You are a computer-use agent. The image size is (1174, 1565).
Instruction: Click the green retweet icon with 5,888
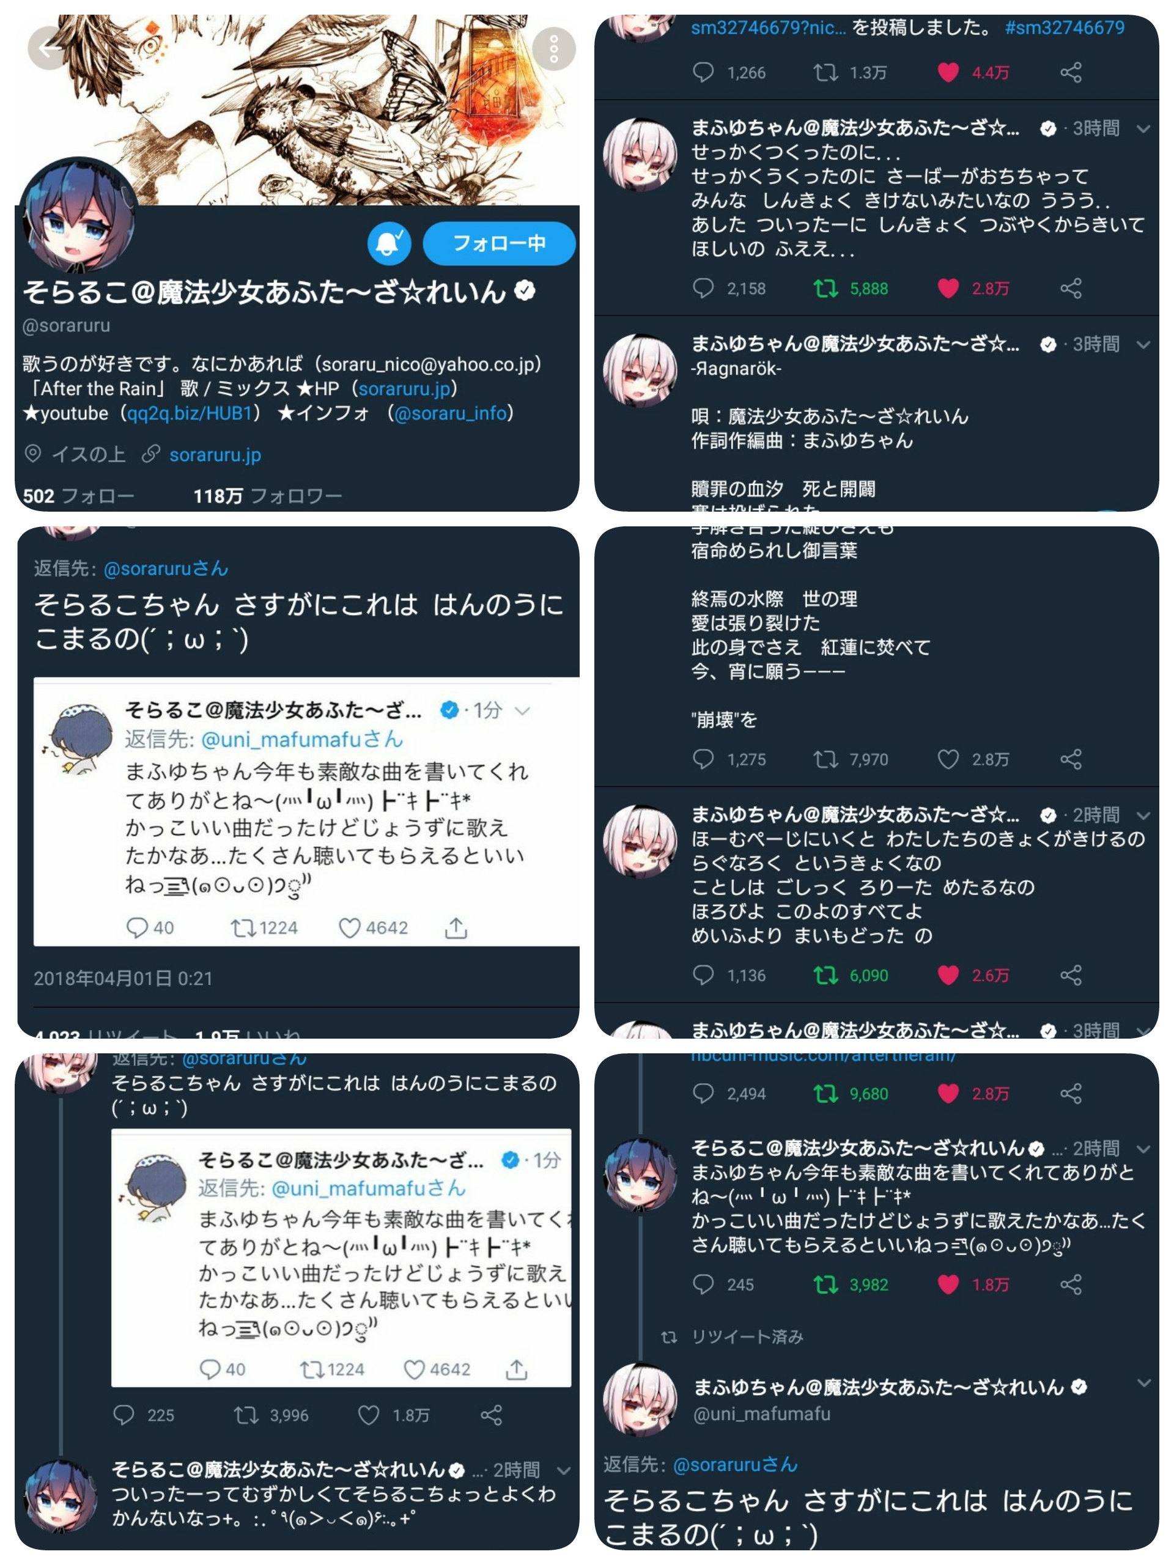825,288
